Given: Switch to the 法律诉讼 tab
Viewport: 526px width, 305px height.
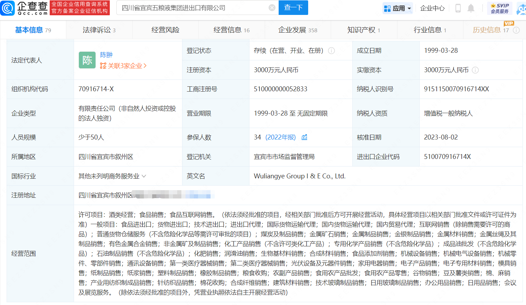Looking at the screenshot, I should click(x=99, y=30).
